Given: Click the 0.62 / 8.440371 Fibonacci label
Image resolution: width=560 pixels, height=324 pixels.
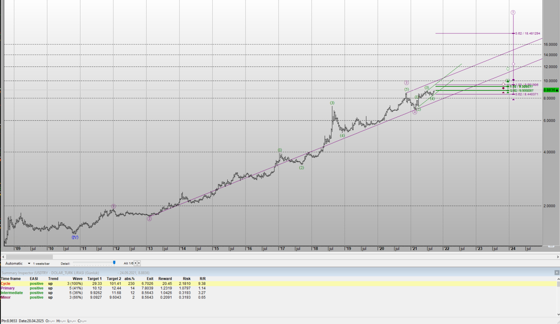Looking at the screenshot, I should coord(527,94).
